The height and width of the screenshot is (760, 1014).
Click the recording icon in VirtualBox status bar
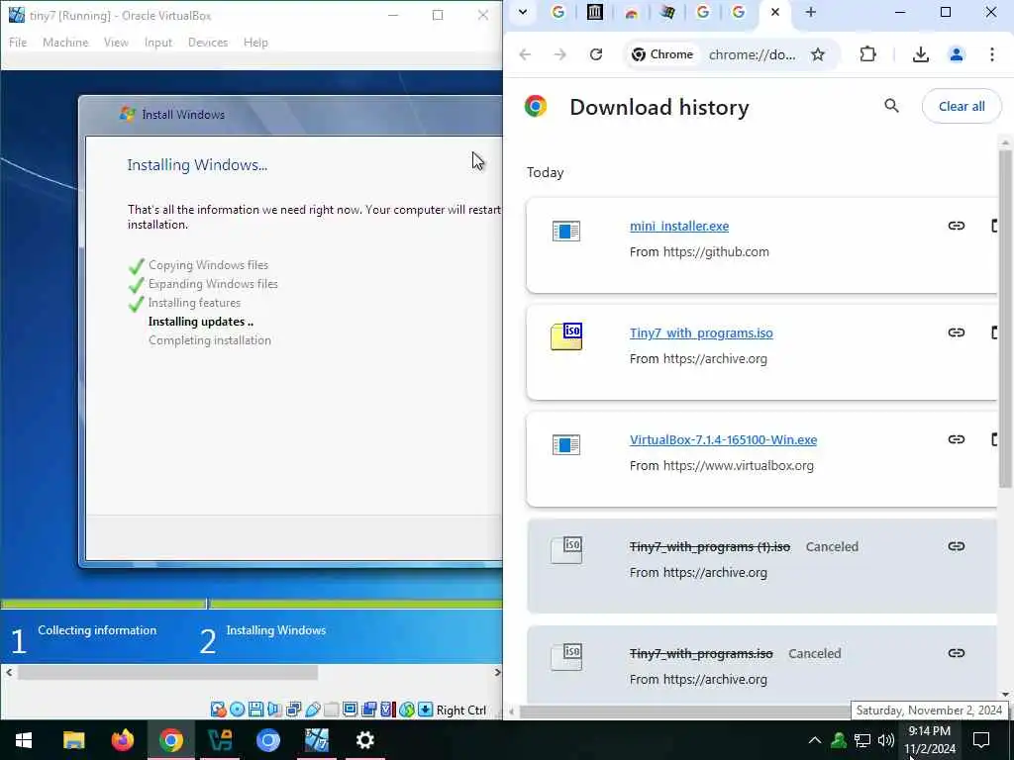tap(368, 710)
